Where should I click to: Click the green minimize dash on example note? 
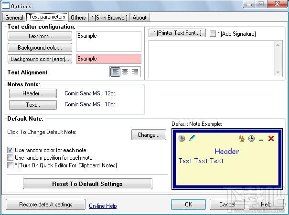coord(261,140)
